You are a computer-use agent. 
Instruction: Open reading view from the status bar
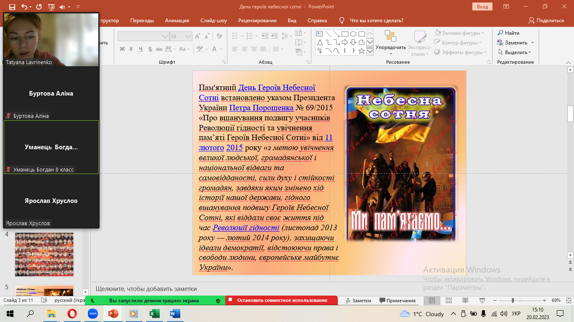[465, 301]
